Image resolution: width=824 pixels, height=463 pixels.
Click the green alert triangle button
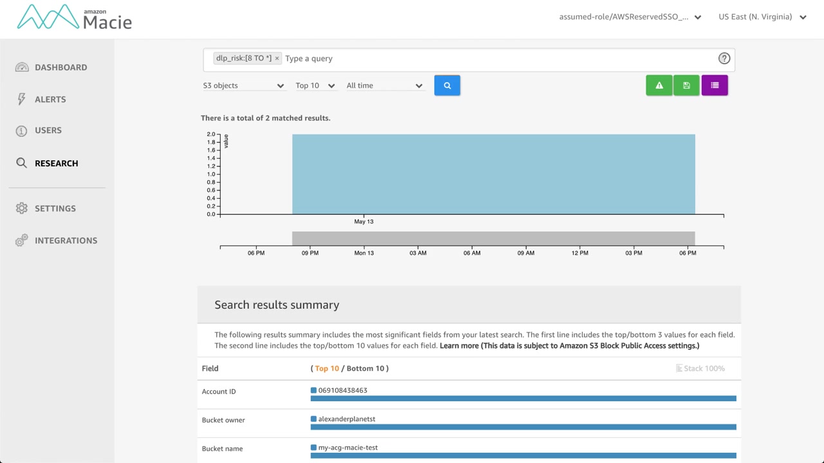coord(659,86)
